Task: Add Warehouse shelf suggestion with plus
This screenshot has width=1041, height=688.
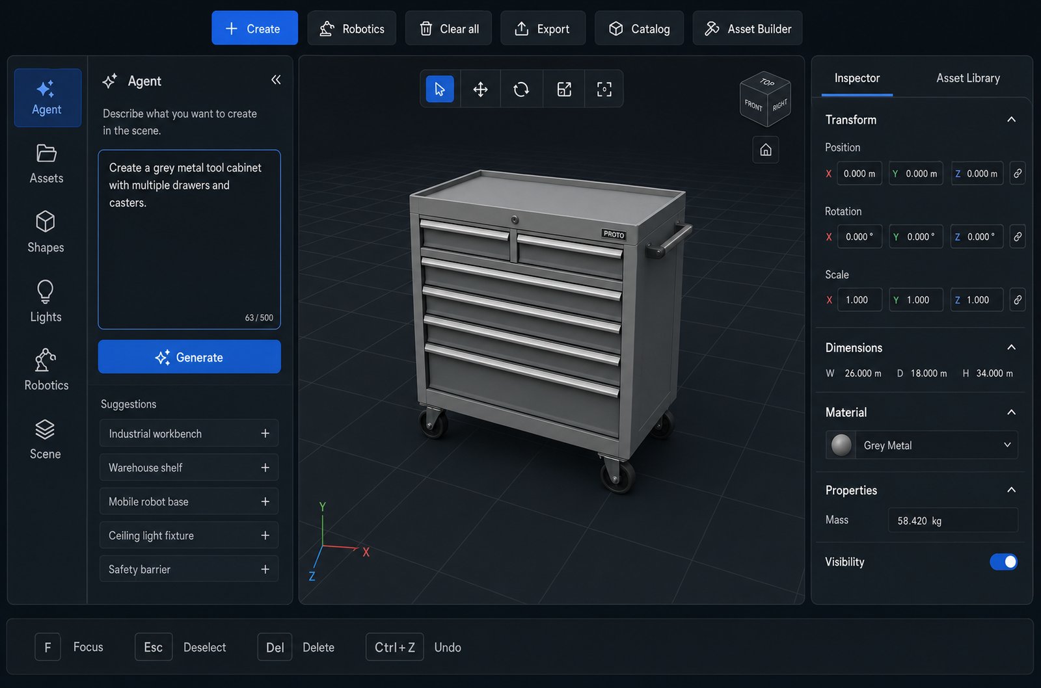Action: coord(265,468)
